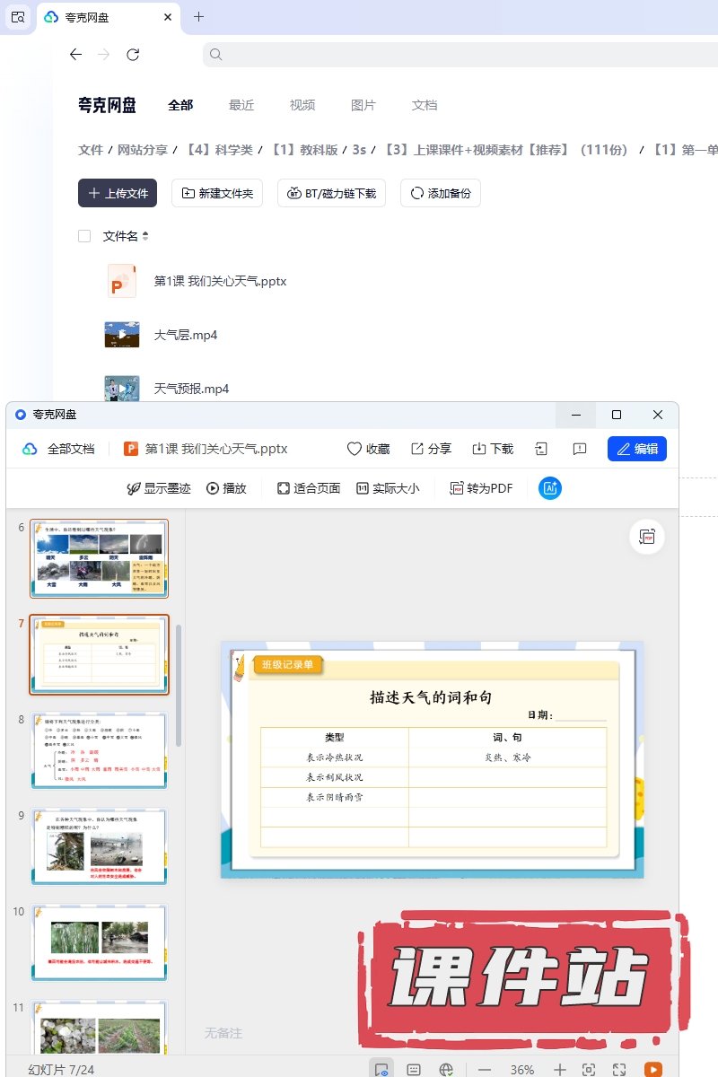Sort files using the 文件名 sort arrow

pyautogui.click(x=145, y=236)
